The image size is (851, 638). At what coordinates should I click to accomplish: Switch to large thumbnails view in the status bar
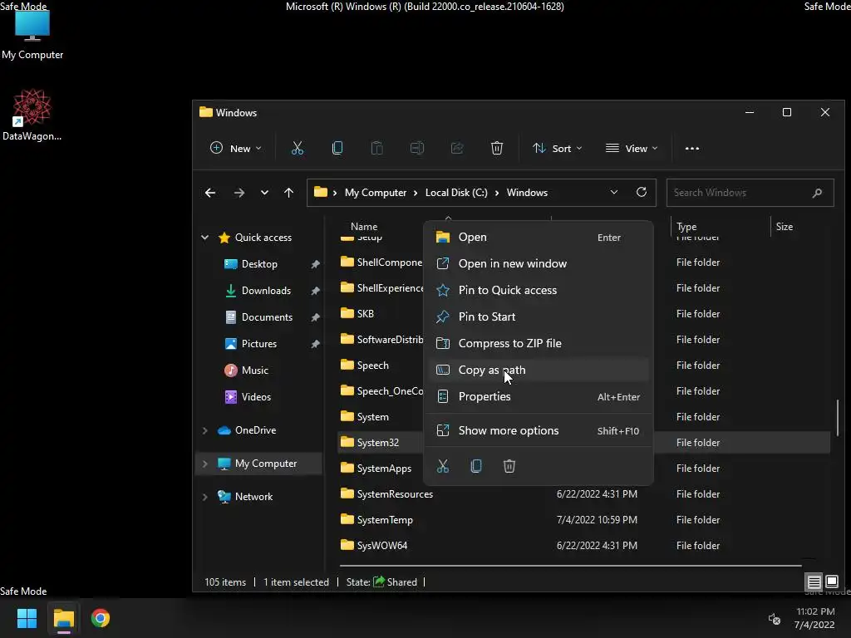(x=831, y=582)
